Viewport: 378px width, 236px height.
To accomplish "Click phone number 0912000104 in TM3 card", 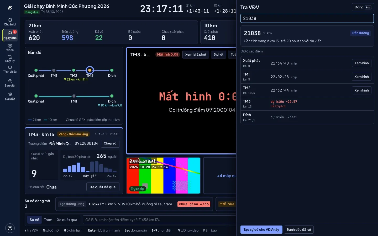I will [86, 143].
